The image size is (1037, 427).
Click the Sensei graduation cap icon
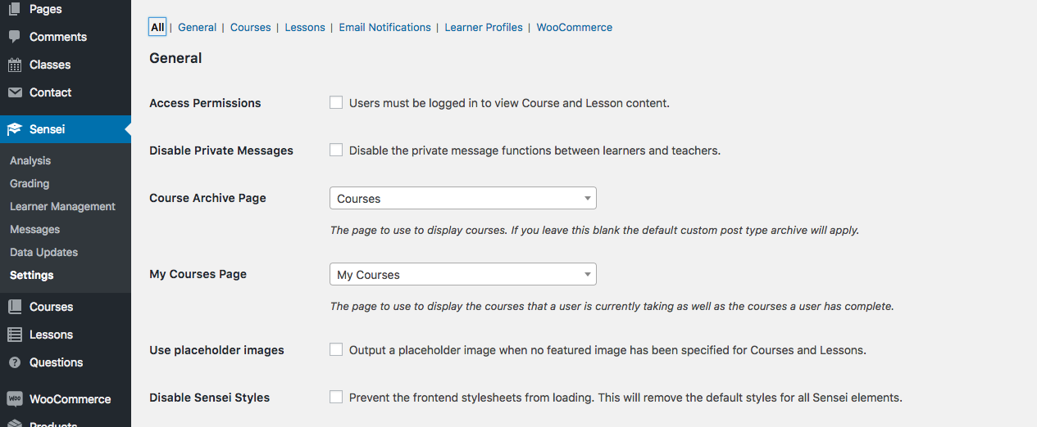pos(15,129)
